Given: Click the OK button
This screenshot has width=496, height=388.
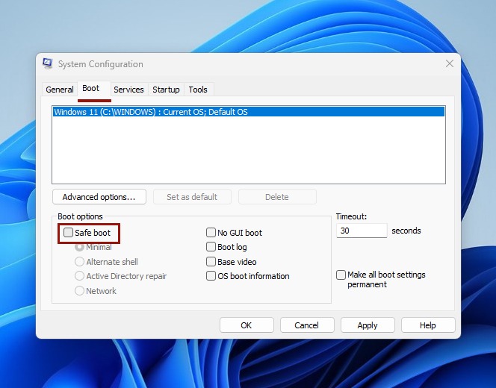Looking at the screenshot, I should pyautogui.click(x=247, y=325).
